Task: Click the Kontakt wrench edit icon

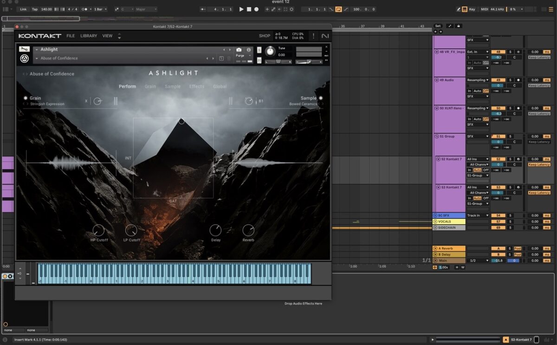Action: coord(24,49)
